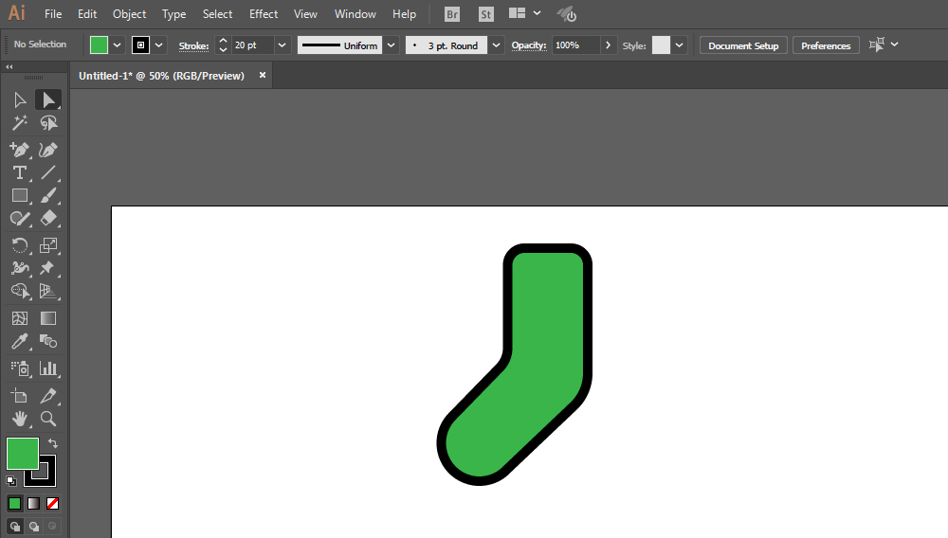Click the Document Setup button
Viewport: 948px width, 538px height.
pyautogui.click(x=743, y=45)
